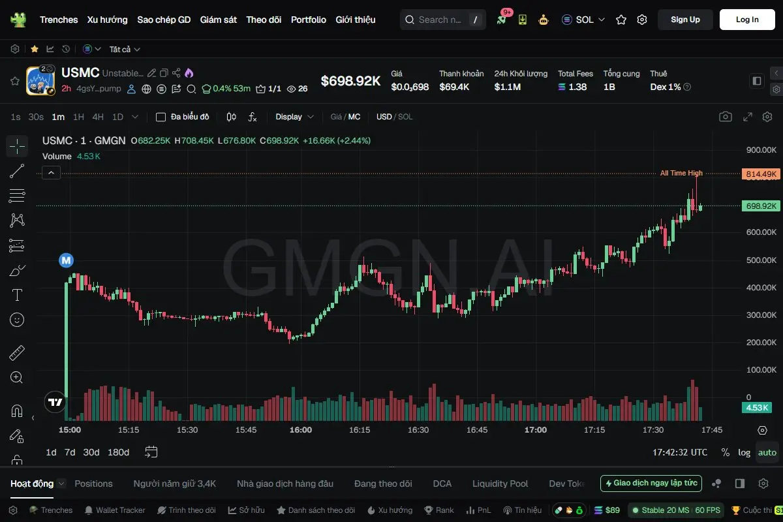Open the Trenches menu
783x522 pixels.
tap(59, 20)
